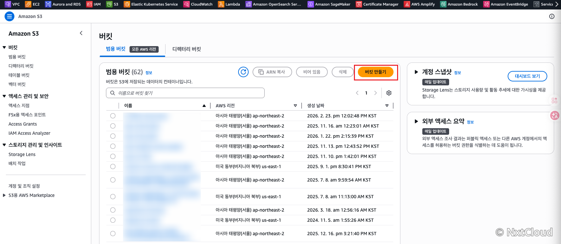
Task: Collapse the 스토리지 관리 및 인사이트 section
Action: click(4, 145)
